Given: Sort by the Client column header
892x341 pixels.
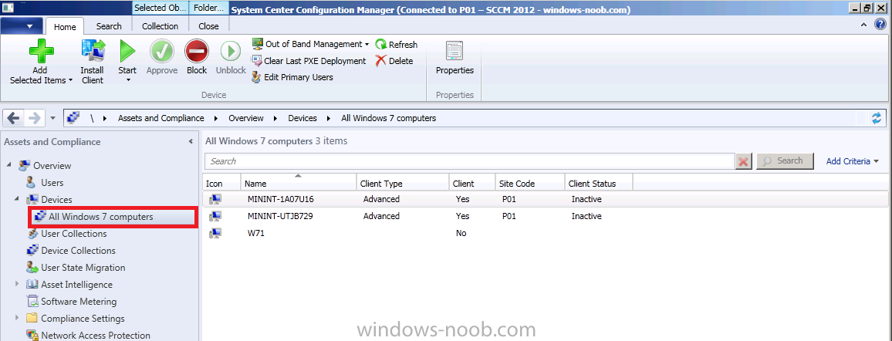Looking at the screenshot, I should (472, 184).
